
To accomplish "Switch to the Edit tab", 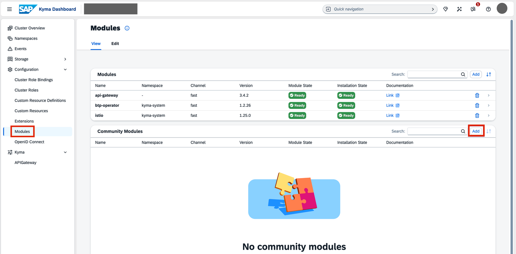I will click(x=115, y=44).
